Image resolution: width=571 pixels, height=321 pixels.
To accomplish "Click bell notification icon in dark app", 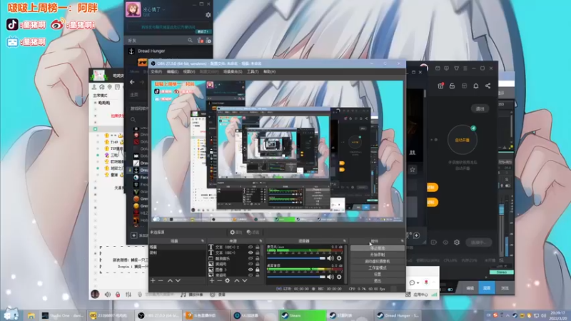I will pos(475,86).
